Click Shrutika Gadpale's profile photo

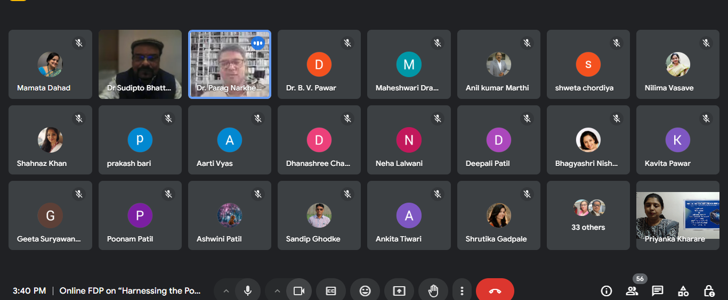click(498, 216)
